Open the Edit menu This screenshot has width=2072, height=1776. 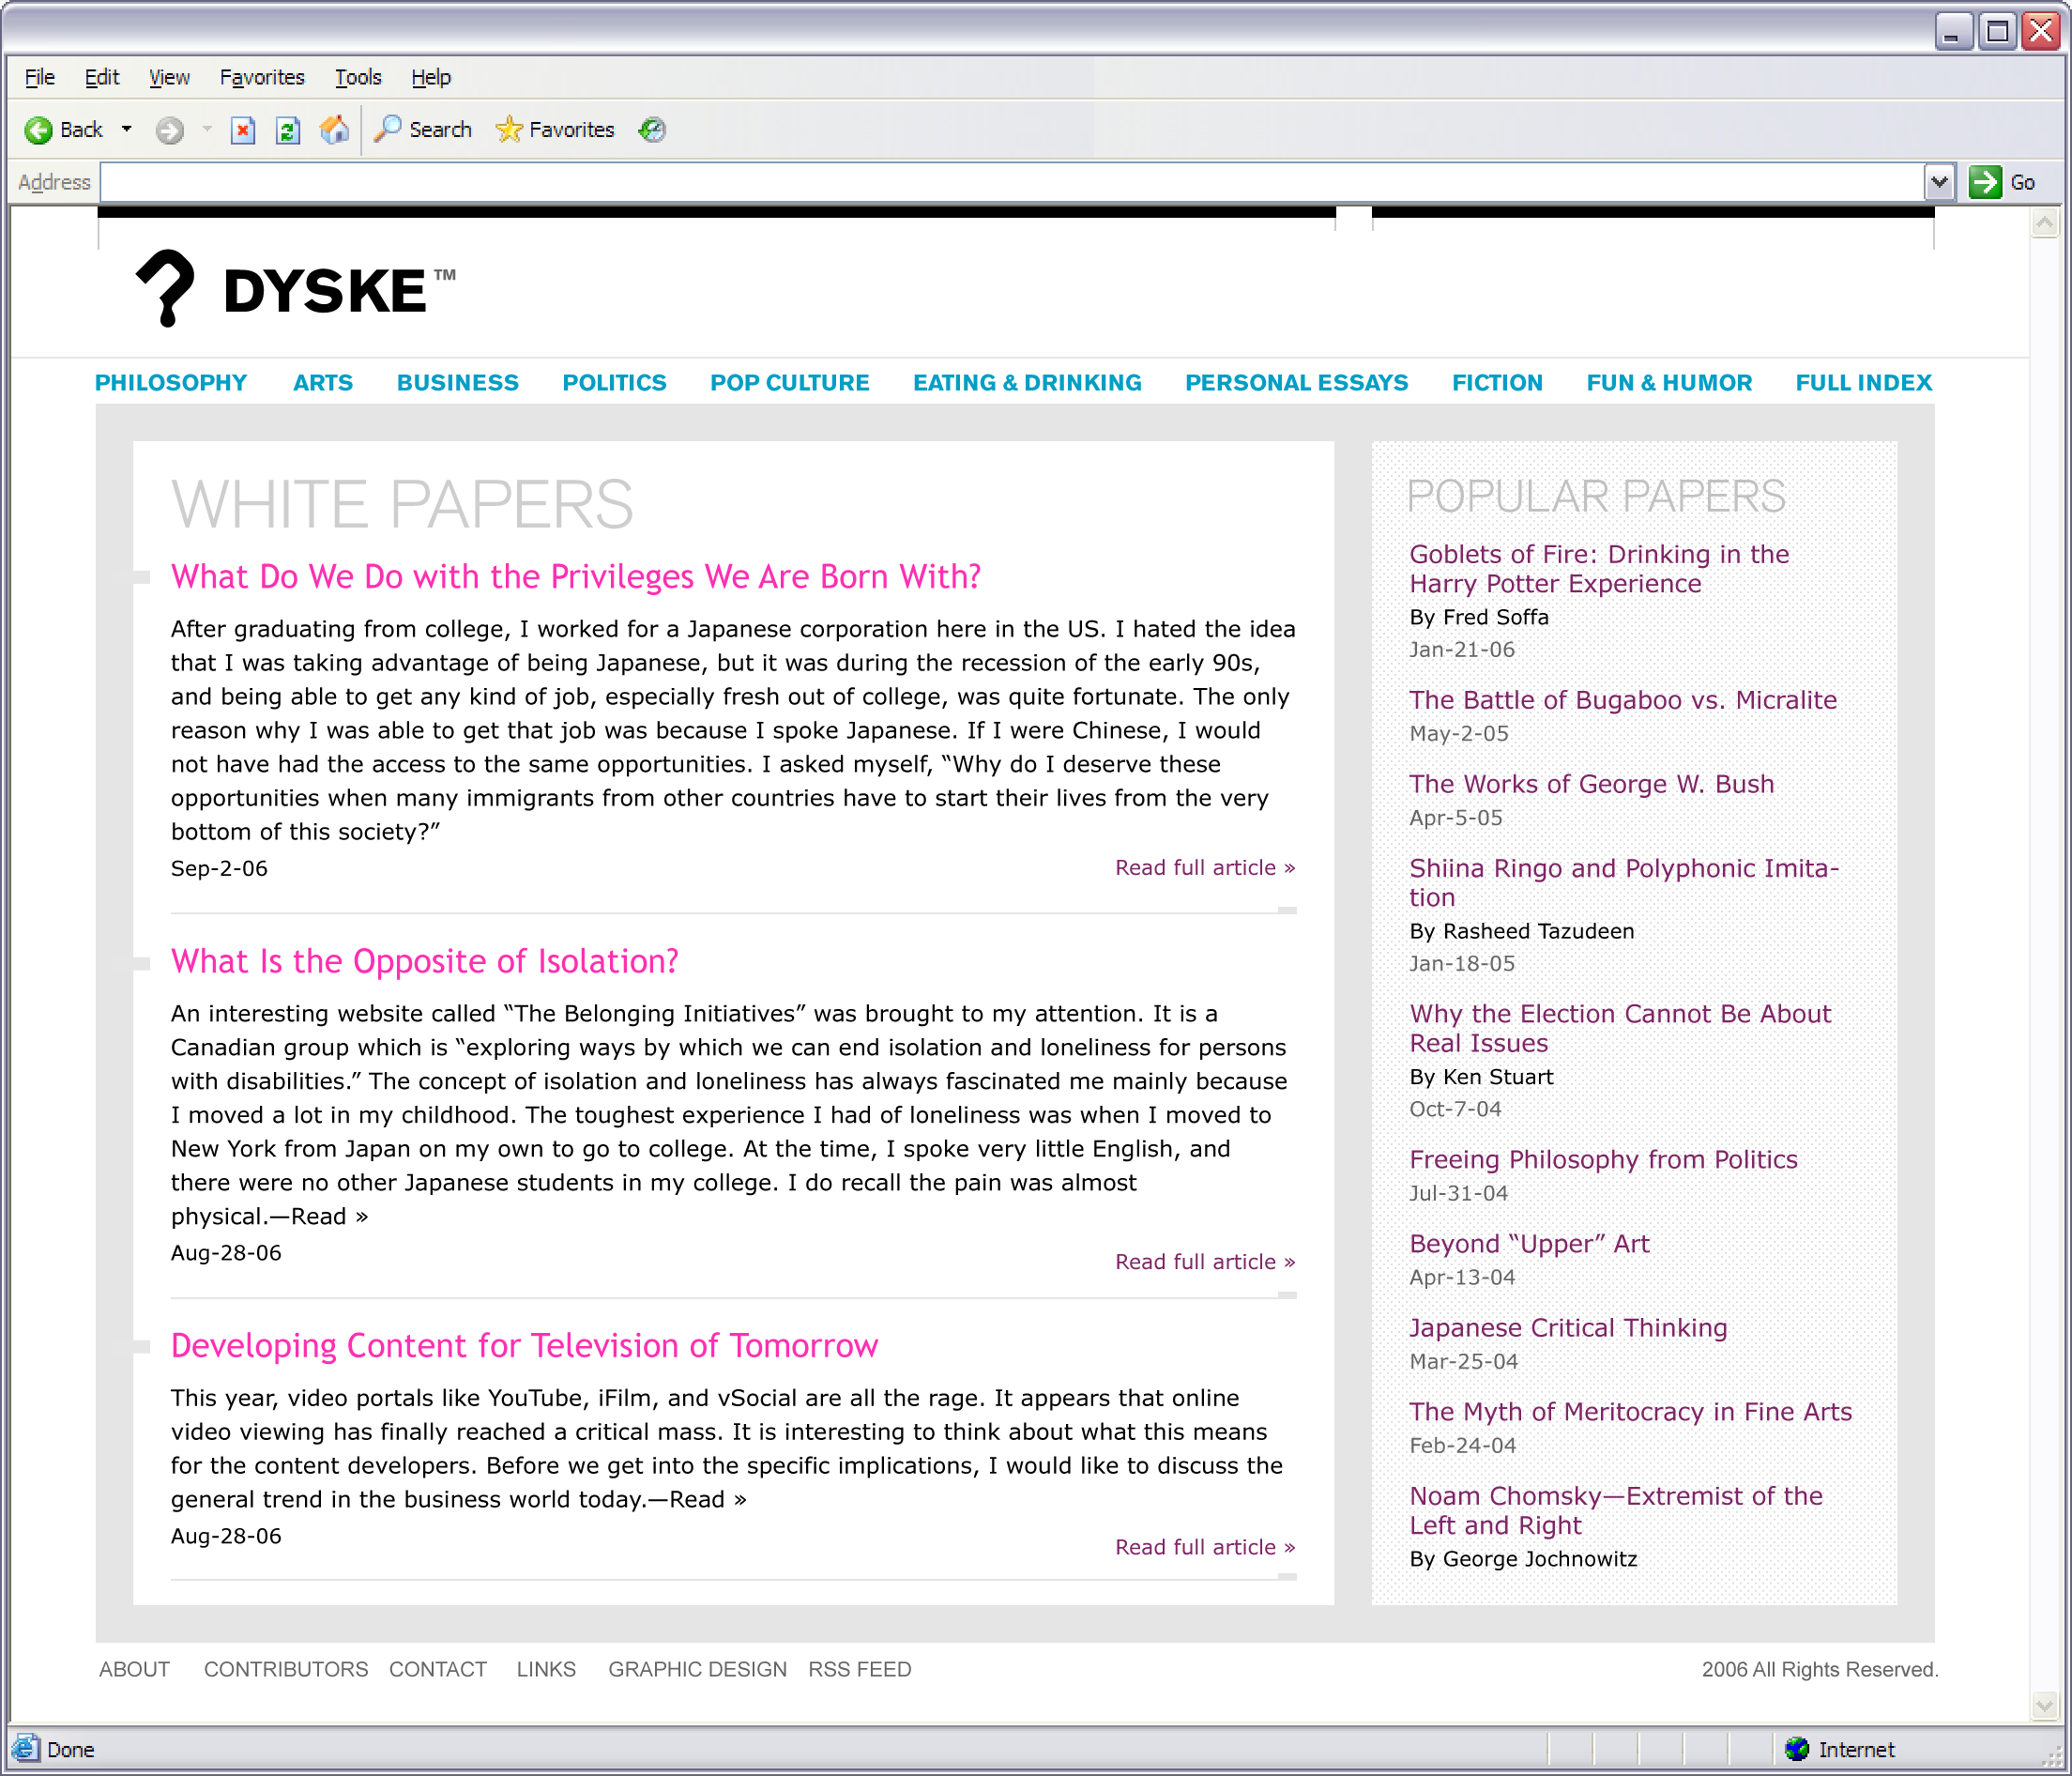pos(101,77)
